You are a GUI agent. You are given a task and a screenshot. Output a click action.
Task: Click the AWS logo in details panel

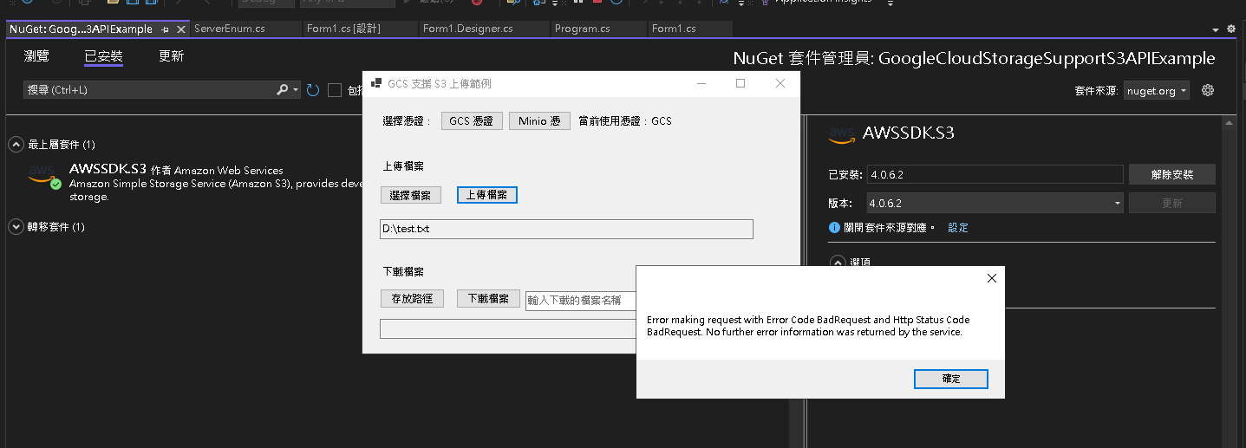(842, 134)
